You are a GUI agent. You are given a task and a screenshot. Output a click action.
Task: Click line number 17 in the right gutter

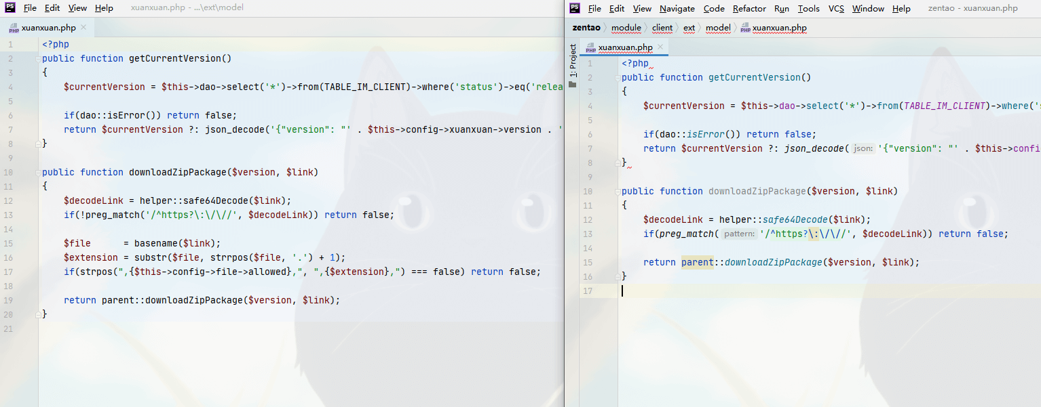(589, 291)
